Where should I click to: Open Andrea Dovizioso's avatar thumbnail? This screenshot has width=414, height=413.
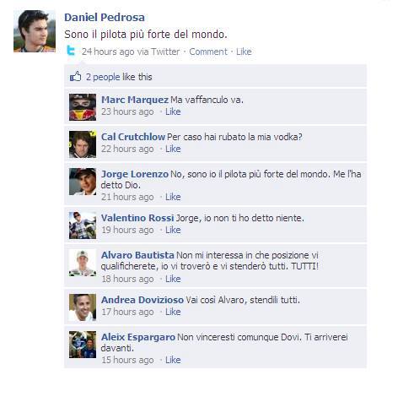[x=83, y=307]
